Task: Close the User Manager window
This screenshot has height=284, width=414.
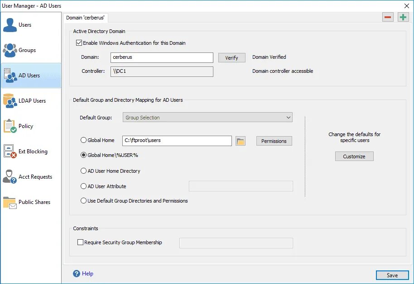Action: tap(407, 6)
